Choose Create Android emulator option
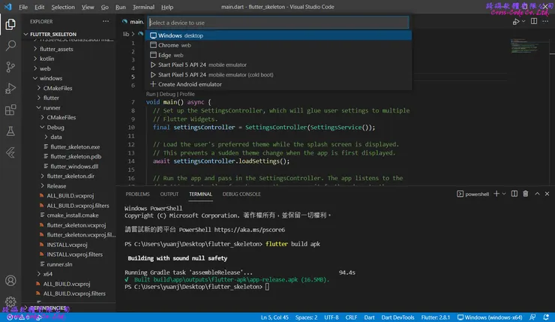This screenshot has height=322, width=555. click(x=278, y=84)
